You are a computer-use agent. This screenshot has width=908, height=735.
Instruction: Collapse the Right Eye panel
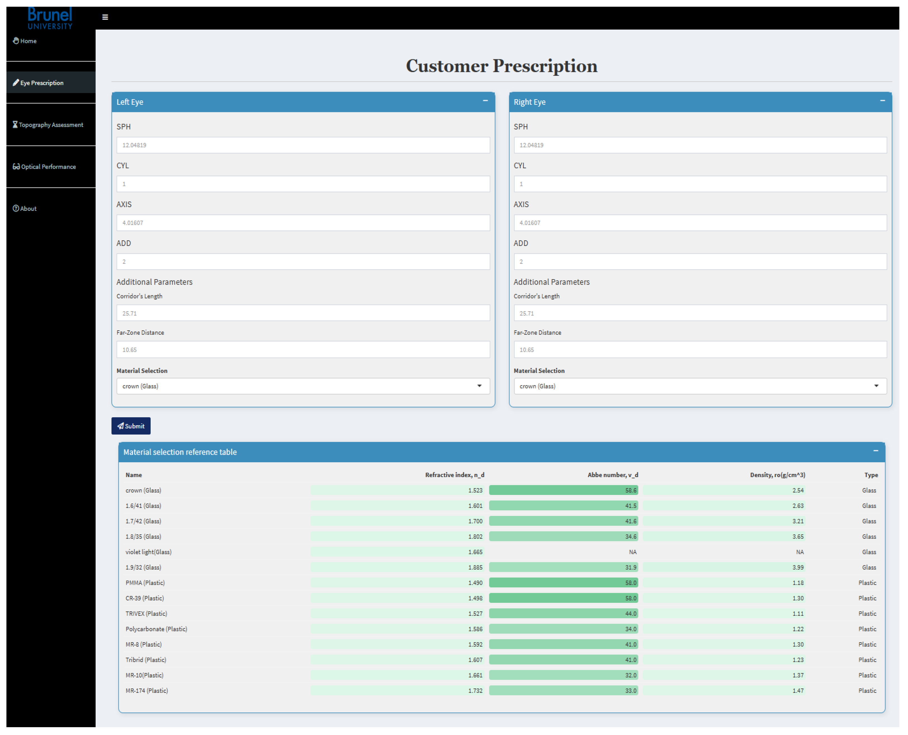point(882,101)
